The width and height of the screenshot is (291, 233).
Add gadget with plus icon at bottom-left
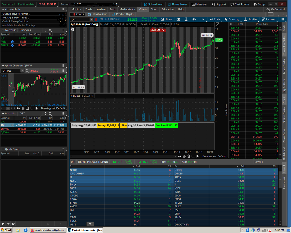pyautogui.click(x=8, y=224)
